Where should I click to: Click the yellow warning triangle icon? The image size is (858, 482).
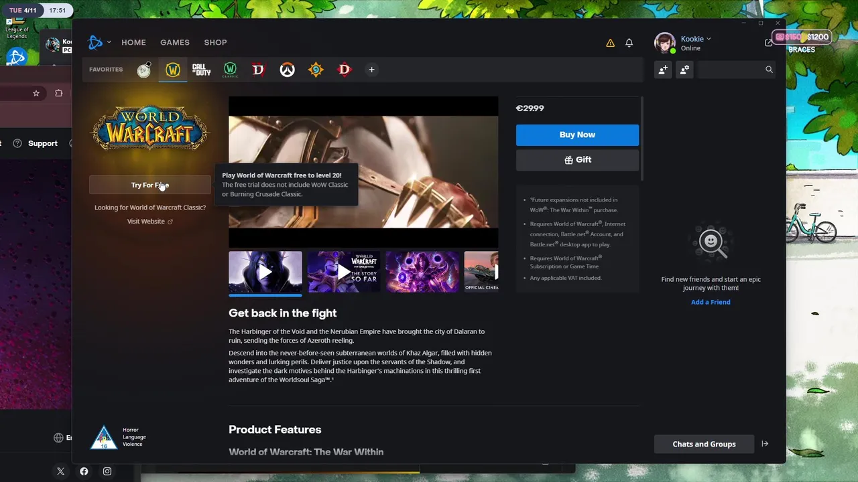pyautogui.click(x=610, y=43)
